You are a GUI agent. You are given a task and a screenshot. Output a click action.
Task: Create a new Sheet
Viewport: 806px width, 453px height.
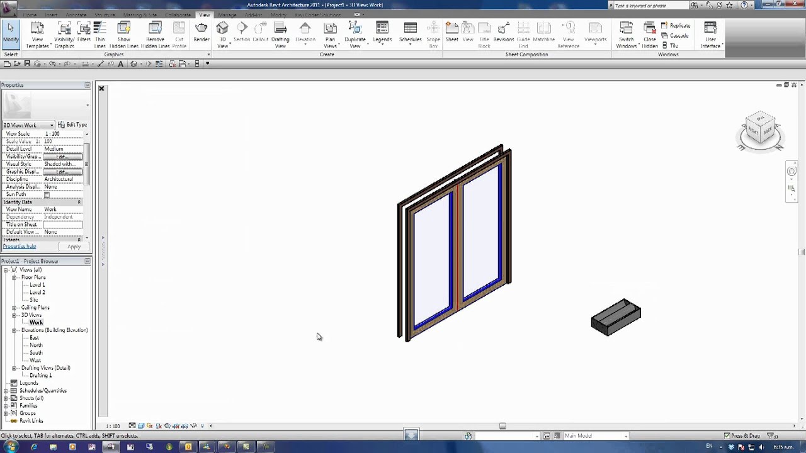pyautogui.click(x=451, y=31)
